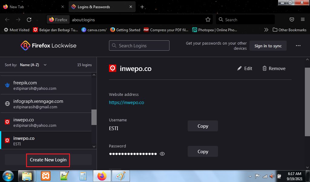Show more bookmarks with double chevron

pyautogui.click(x=266, y=30)
